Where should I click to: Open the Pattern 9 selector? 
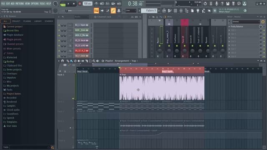(x=149, y=10)
